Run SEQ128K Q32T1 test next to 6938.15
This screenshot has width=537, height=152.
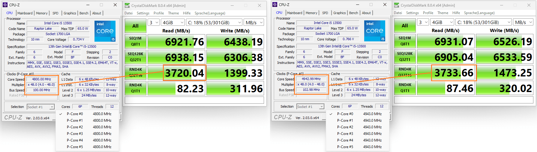coord(136,57)
